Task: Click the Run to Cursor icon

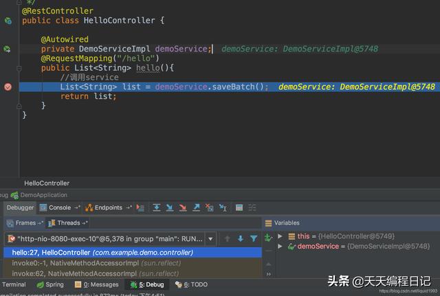Action: tap(223, 207)
